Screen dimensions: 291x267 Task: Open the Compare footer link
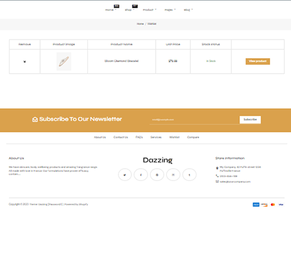point(193,137)
